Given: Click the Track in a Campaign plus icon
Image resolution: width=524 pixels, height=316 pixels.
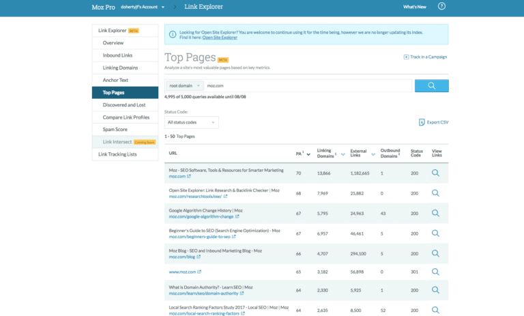Looking at the screenshot, I should coord(406,57).
